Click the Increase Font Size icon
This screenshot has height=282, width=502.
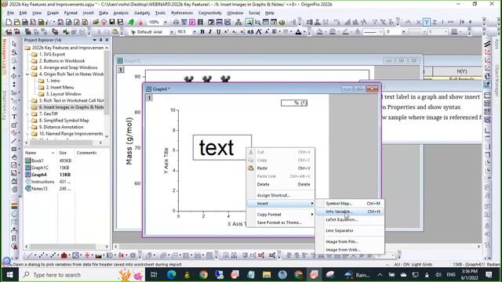(259, 31)
